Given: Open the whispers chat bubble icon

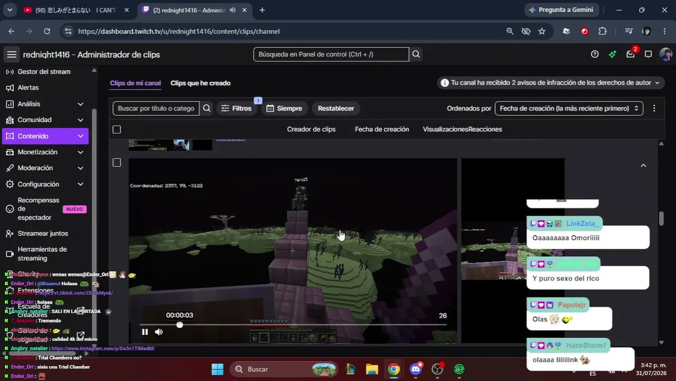Looking at the screenshot, I should point(648,54).
